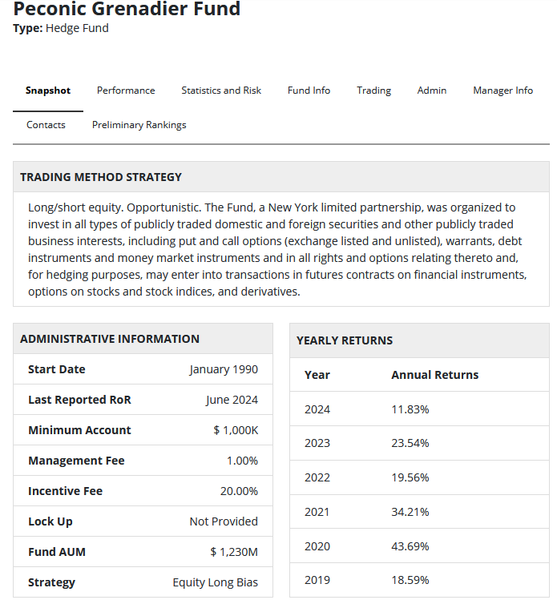Click the 2020 year cell

[x=317, y=546]
